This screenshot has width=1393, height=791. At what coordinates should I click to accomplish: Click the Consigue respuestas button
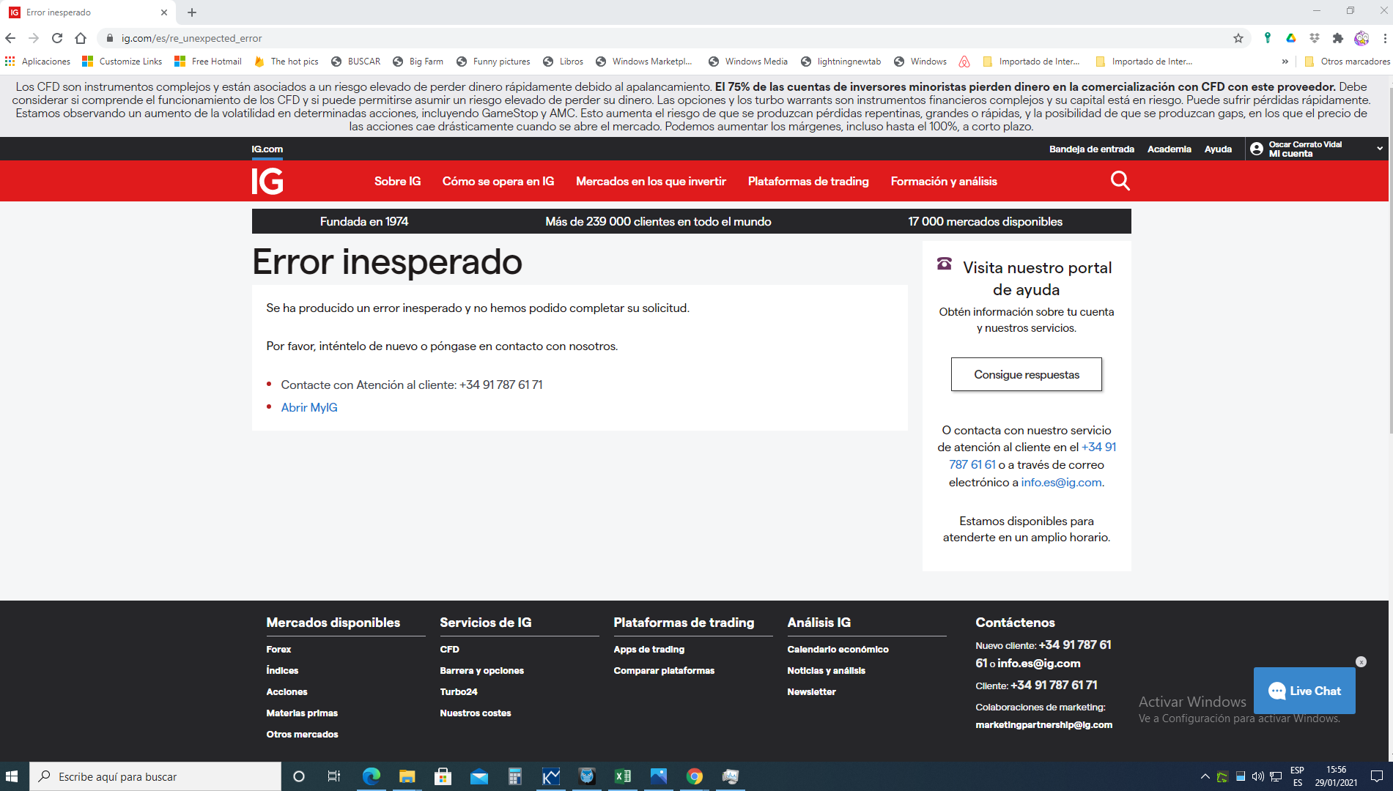click(1027, 374)
